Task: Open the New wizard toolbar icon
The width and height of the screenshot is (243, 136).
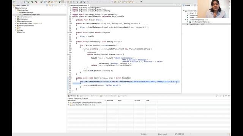Action: pos(14,2)
